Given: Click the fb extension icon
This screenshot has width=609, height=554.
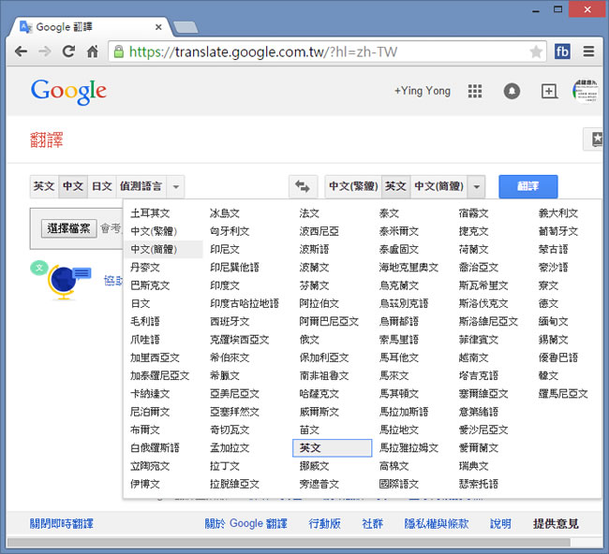Looking at the screenshot, I should pyautogui.click(x=562, y=51).
